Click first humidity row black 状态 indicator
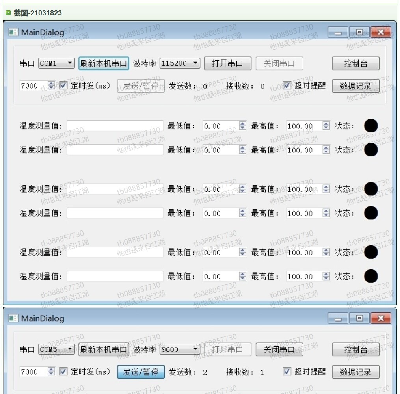This screenshot has width=400, height=394. [371, 150]
